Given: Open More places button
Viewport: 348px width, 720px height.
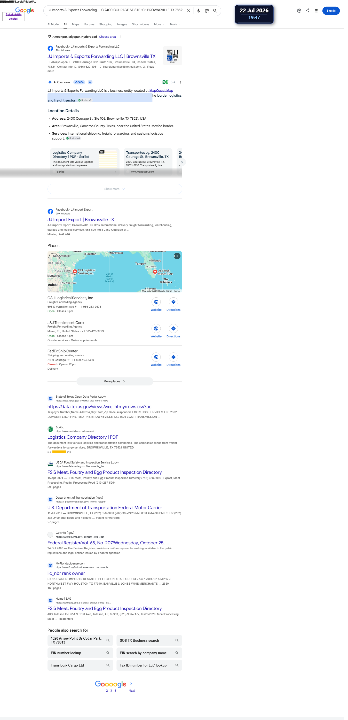Looking at the screenshot, I should point(115,381).
